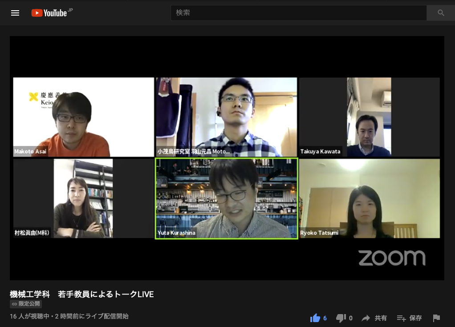The width and height of the screenshot is (455, 327).
Task: Click Ryoko Tatsumi's video tile
Action: pyautogui.click(x=369, y=198)
